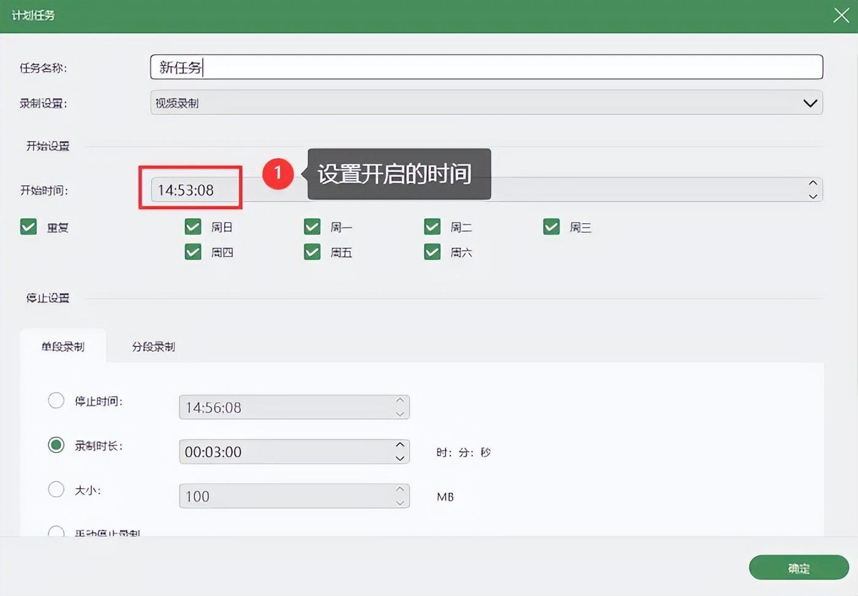Toggle the 周五 checkbox
Viewport: 858px width, 596px height.
(313, 252)
